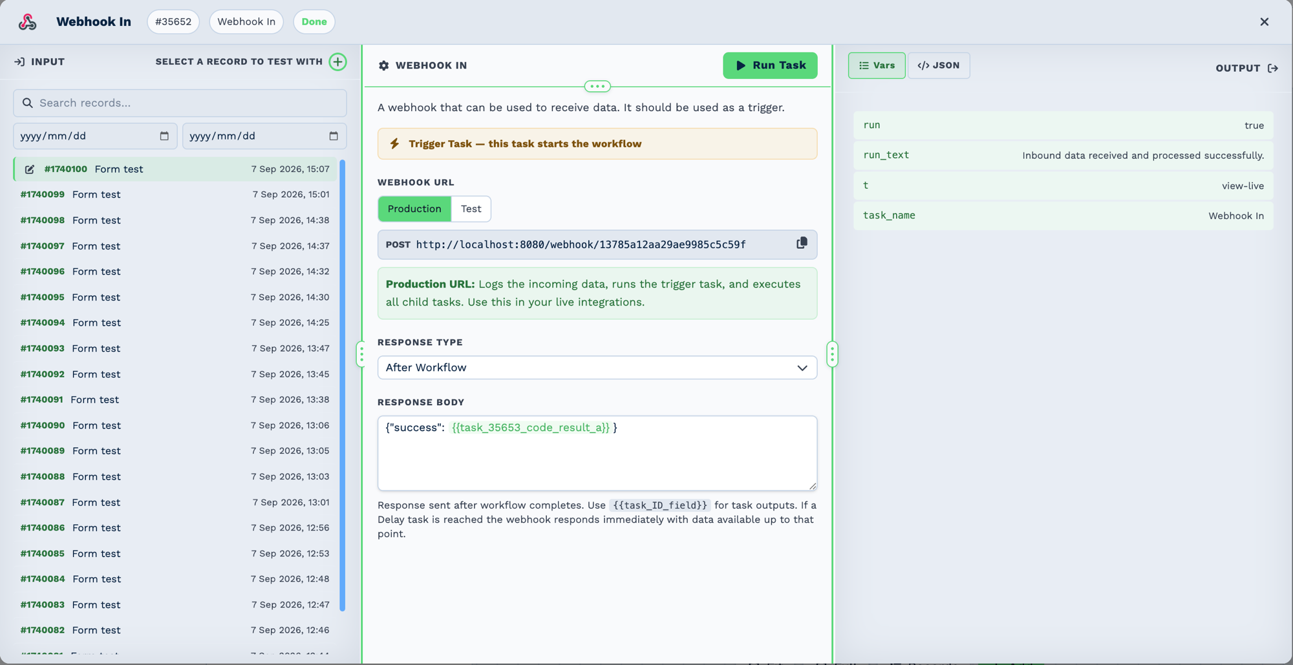The width and height of the screenshot is (1293, 665).
Task: Click the Response Body resize grip
Action: (x=812, y=485)
